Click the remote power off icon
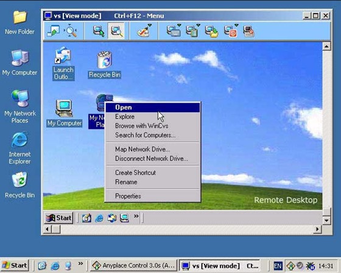Viewport: 341px width, 273px height. click(231, 32)
